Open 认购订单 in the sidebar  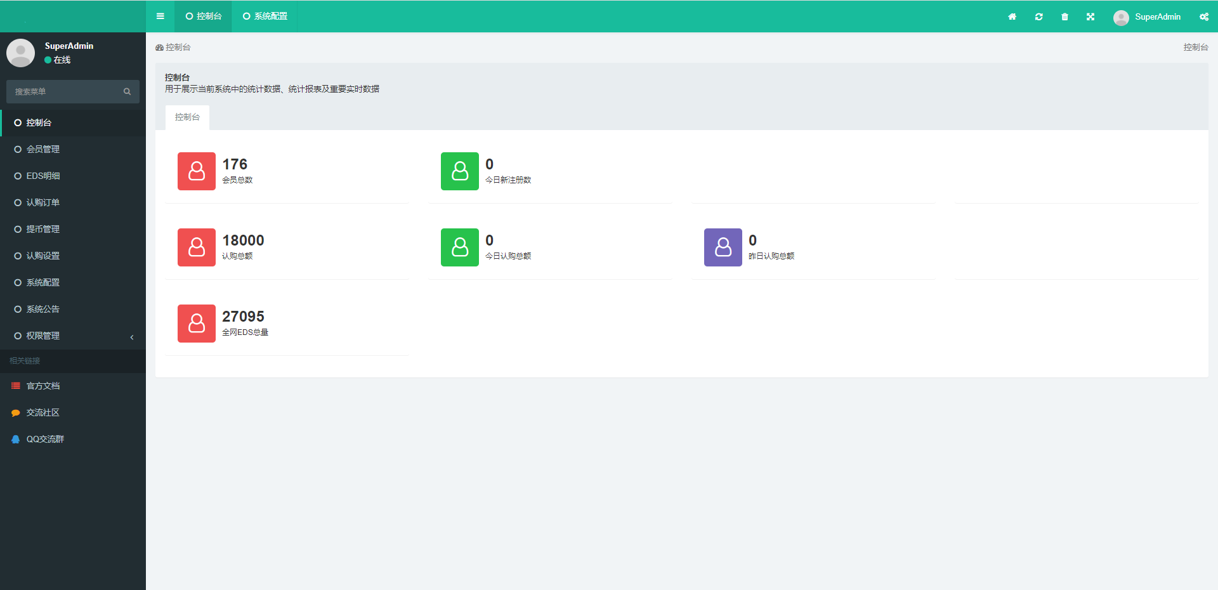(x=43, y=202)
